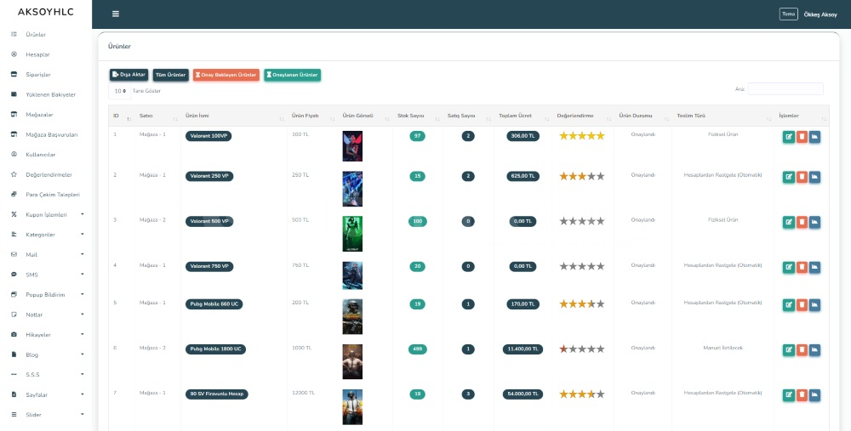Open chart icon for Pubg Mobile 1800 UC
The image size is (851, 431).
coord(814,349)
